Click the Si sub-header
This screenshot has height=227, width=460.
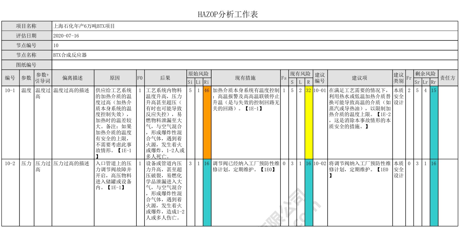[x=190, y=82]
